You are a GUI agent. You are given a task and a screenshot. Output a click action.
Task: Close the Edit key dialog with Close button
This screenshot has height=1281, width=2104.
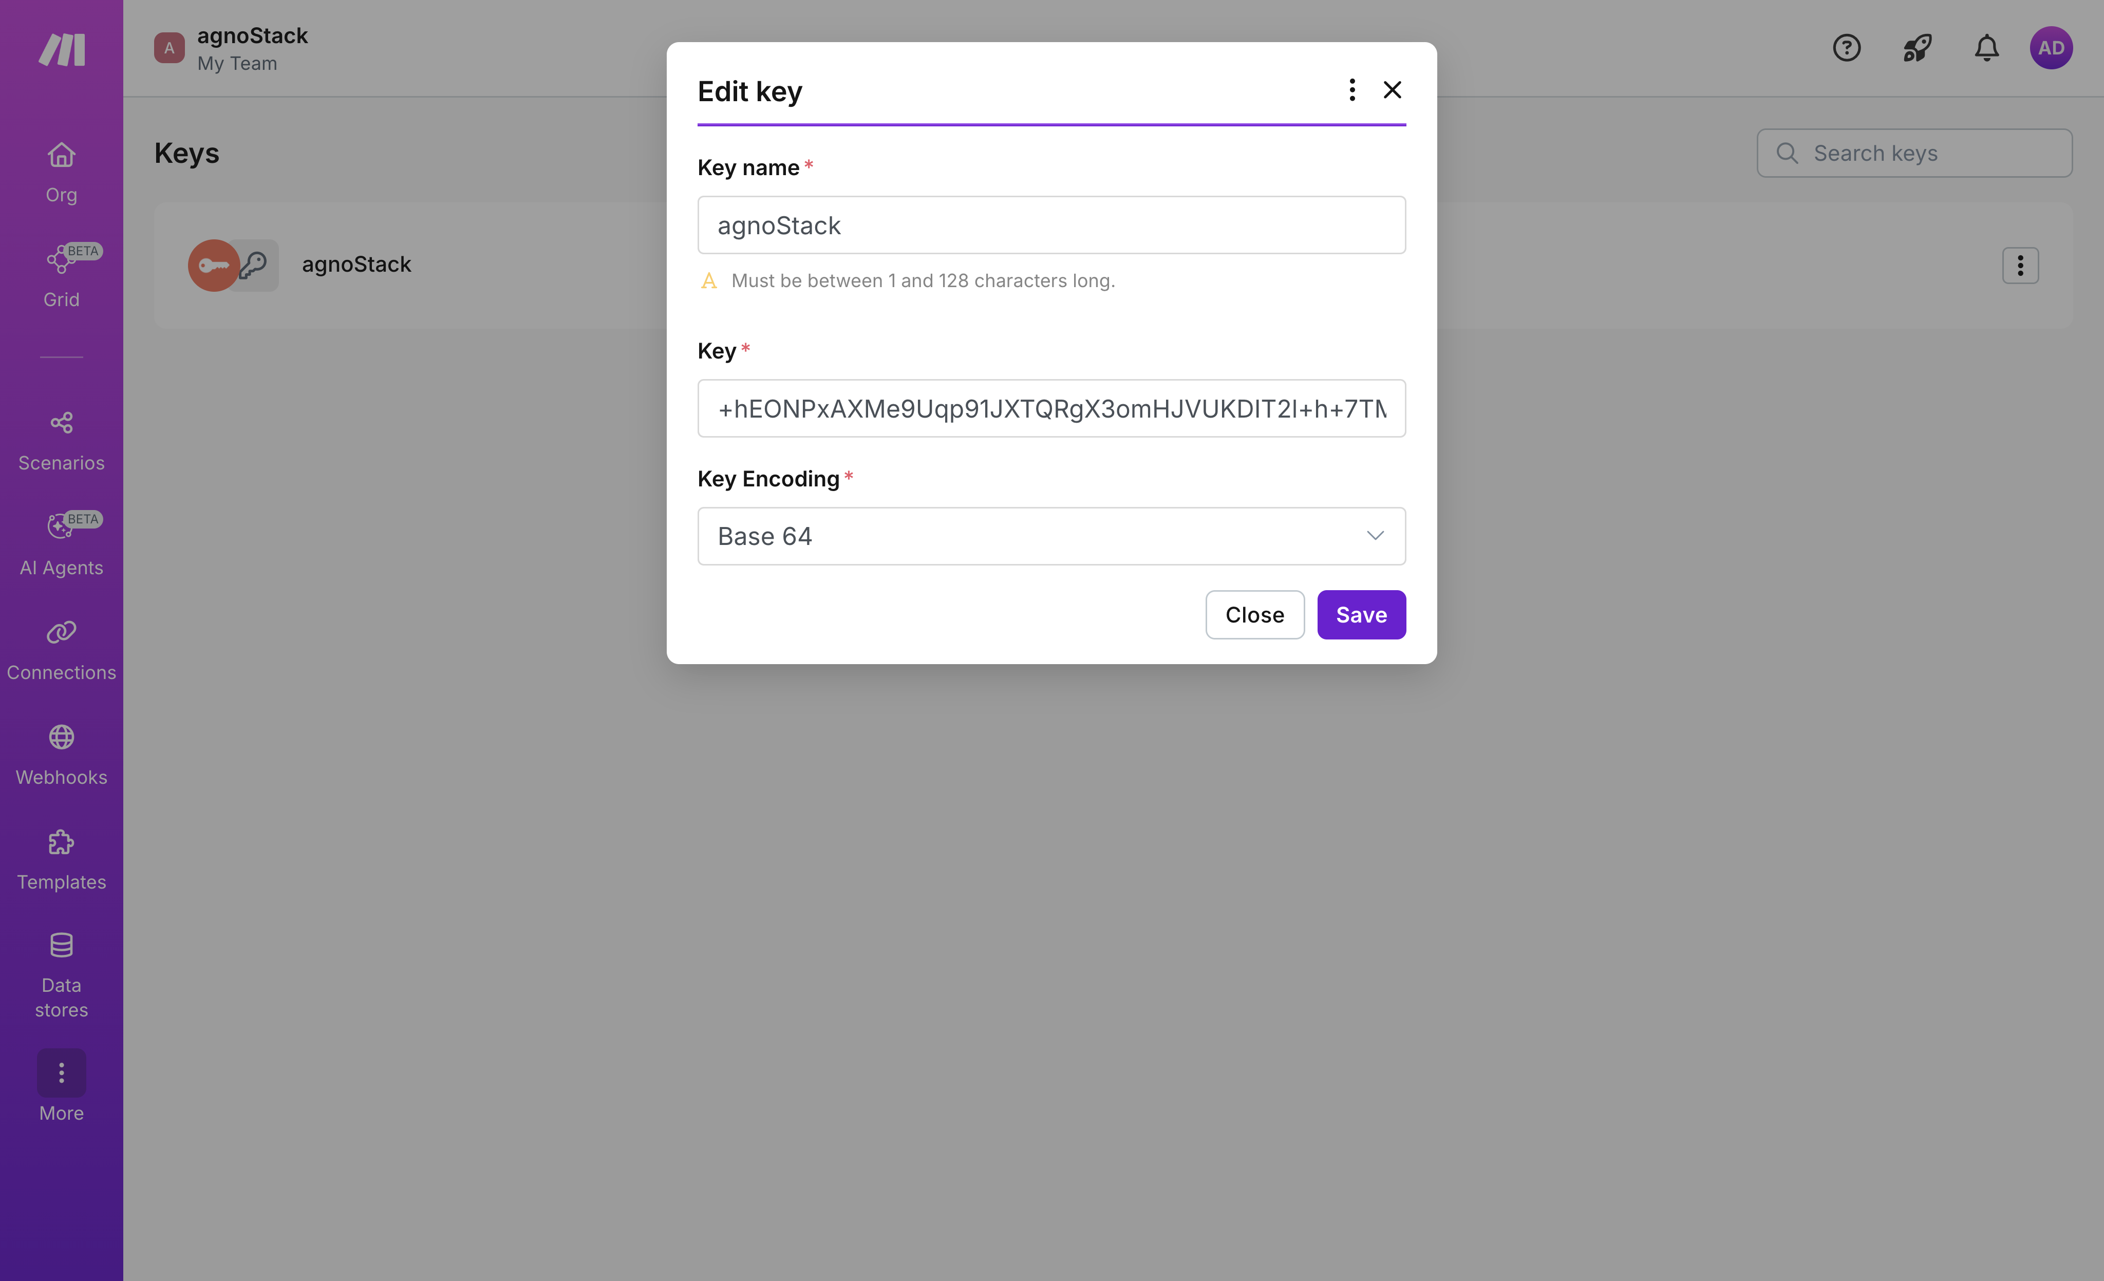[1254, 614]
